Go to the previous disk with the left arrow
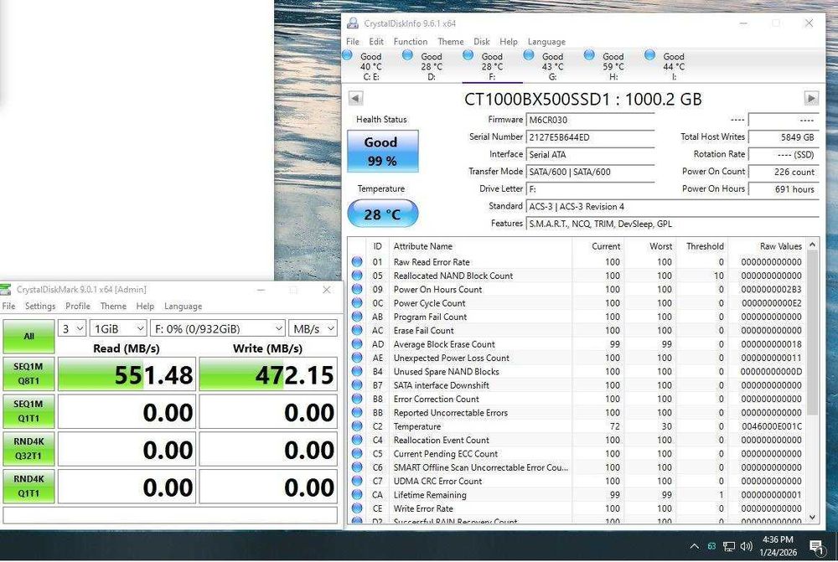The height and width of the screenshot is (562, 838). tap(356, 98)
